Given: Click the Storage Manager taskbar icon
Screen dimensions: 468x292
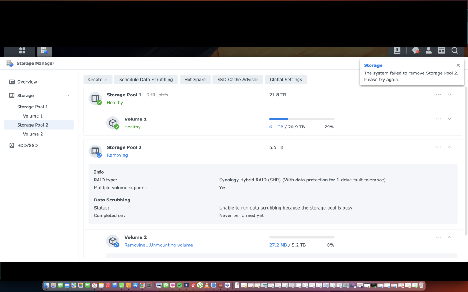Looking at the screenshot, I should [44, 51].
